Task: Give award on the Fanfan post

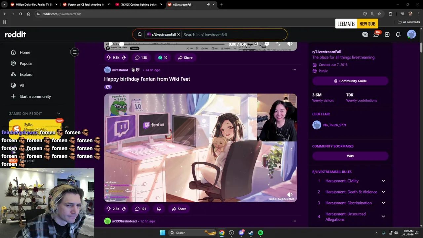Action: [x=159, y=209]
